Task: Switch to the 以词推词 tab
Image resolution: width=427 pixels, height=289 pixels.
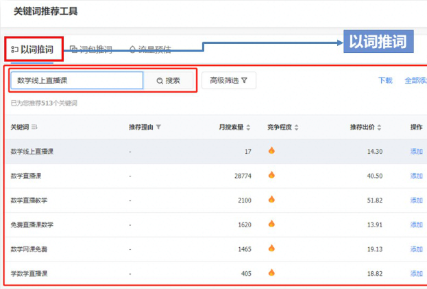Action: click(x=34, y=49)
